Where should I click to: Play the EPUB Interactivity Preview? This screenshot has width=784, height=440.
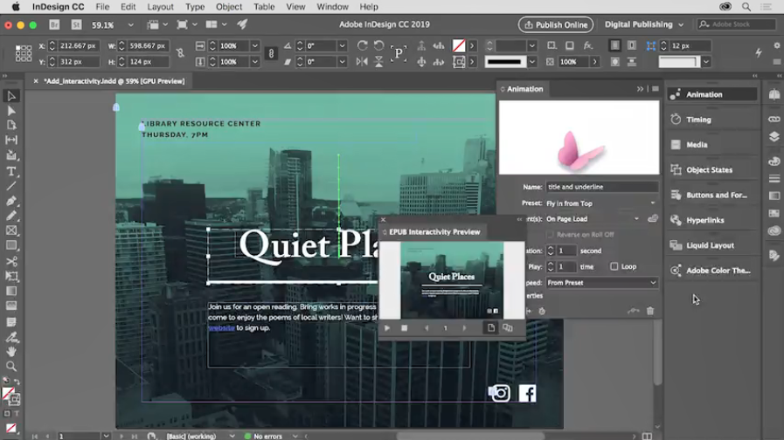(x=387, y=328)
